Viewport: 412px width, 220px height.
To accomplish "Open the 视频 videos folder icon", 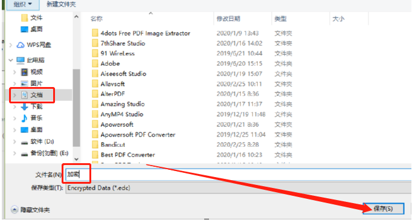I will [x=24, y=72].
